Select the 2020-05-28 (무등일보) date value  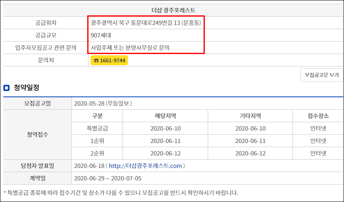point(103,103)
